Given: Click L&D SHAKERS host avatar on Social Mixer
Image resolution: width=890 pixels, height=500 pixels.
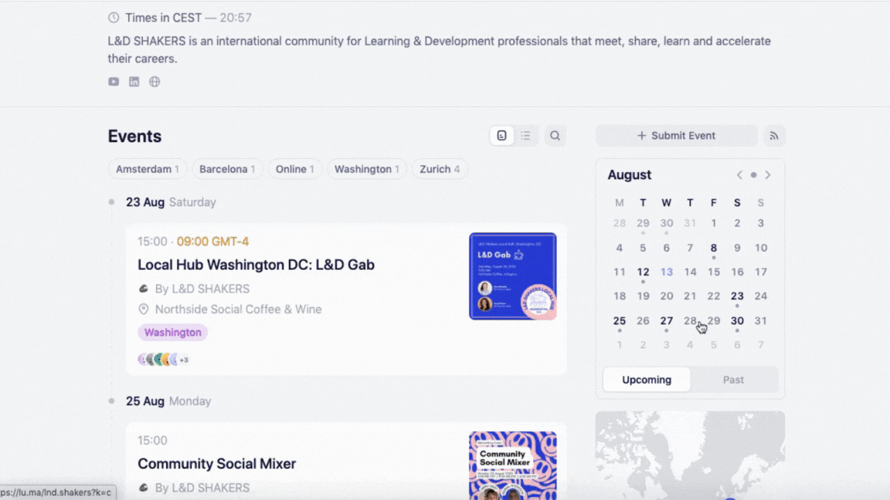Looking at the screenshot, I should [144, 488].
